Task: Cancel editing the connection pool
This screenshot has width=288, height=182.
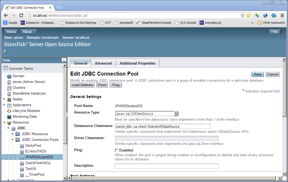Action: click(x=273, y=75)
